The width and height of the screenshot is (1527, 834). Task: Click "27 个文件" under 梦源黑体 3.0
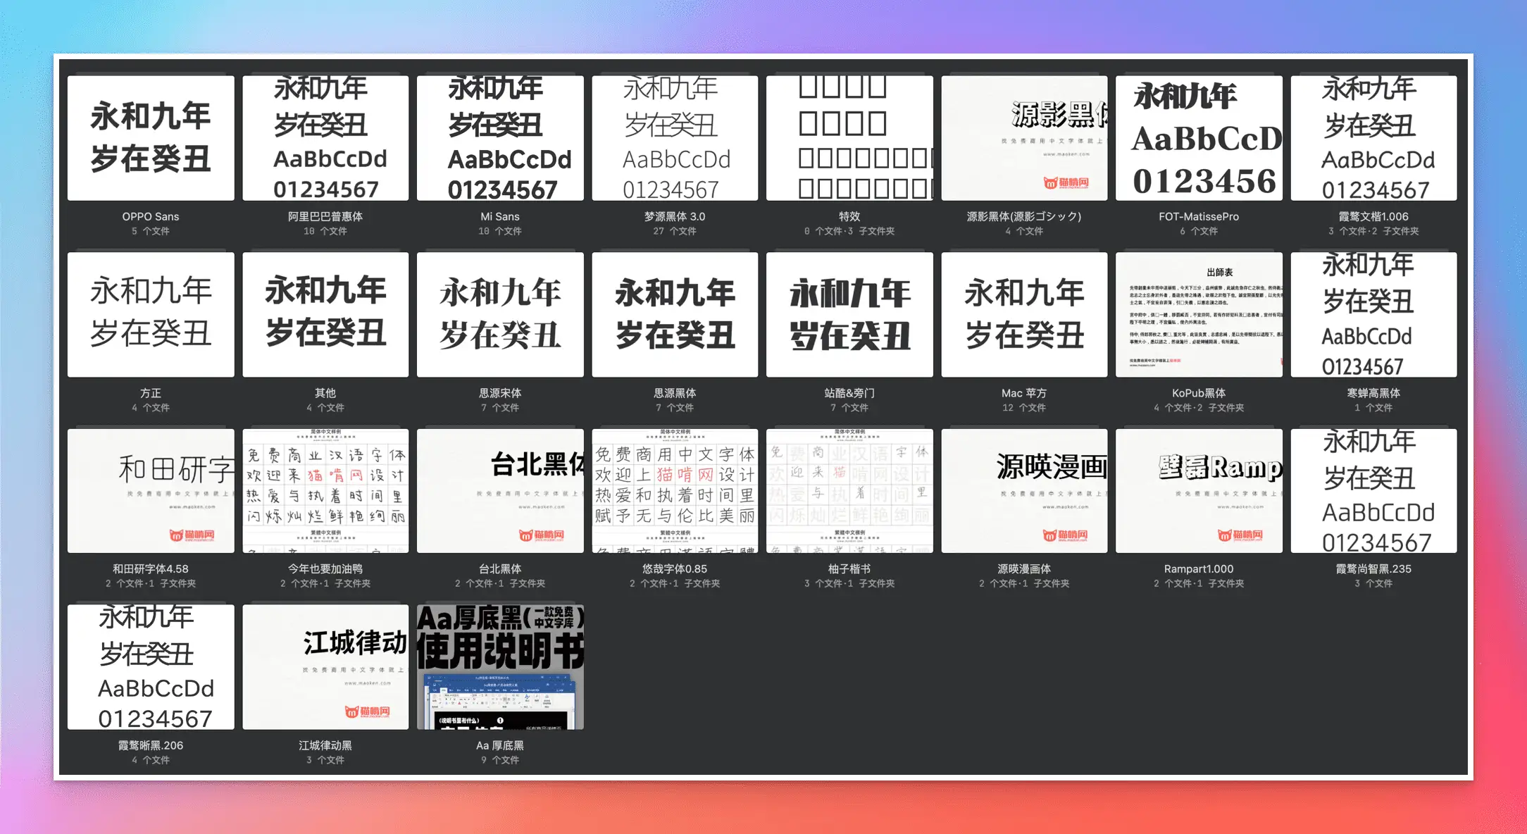(675, 231)
